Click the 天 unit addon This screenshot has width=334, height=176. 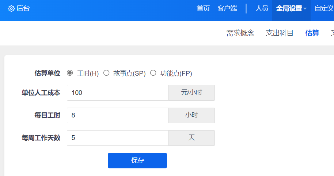point(191,138)
